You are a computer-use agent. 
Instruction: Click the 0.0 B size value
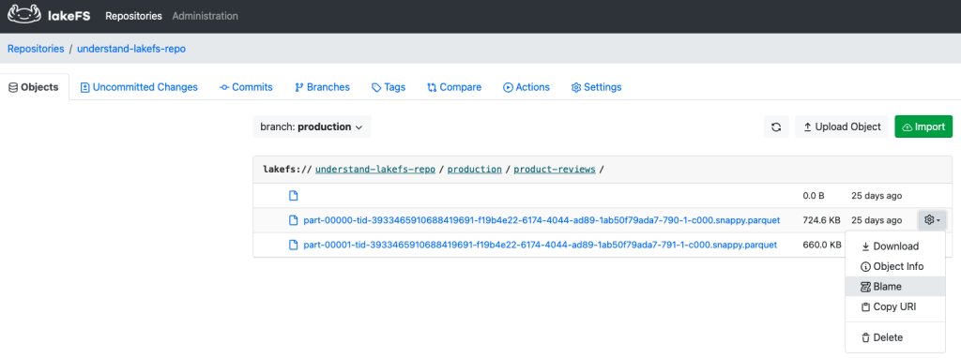pos(814,196)
